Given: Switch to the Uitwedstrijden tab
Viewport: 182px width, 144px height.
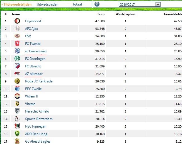Looking at the screenshot, I should click(x=47, y=4).
